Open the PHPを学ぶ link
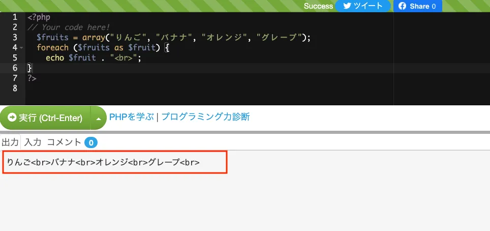Image resolution: width=490 pixels, height=231 pixels. 132,117
